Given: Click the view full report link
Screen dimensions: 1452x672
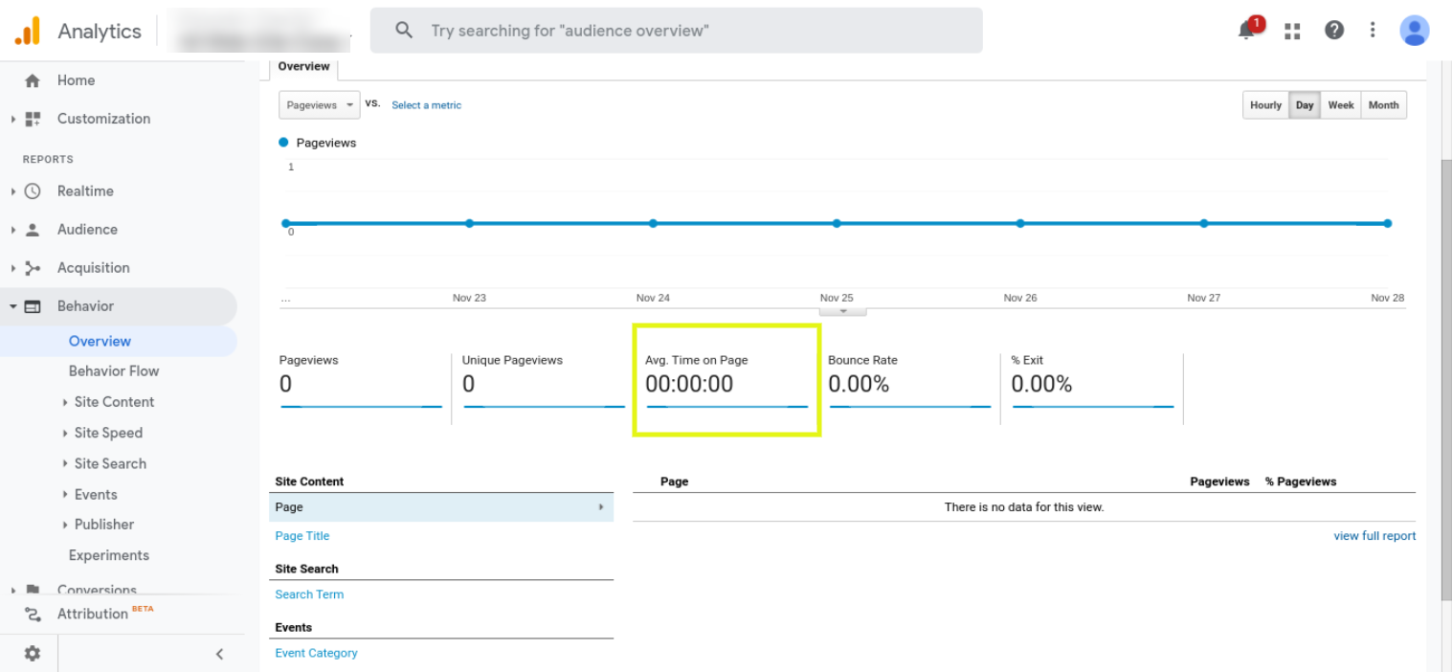Looking at the screenshot, I should click(x=1374, y=536).
